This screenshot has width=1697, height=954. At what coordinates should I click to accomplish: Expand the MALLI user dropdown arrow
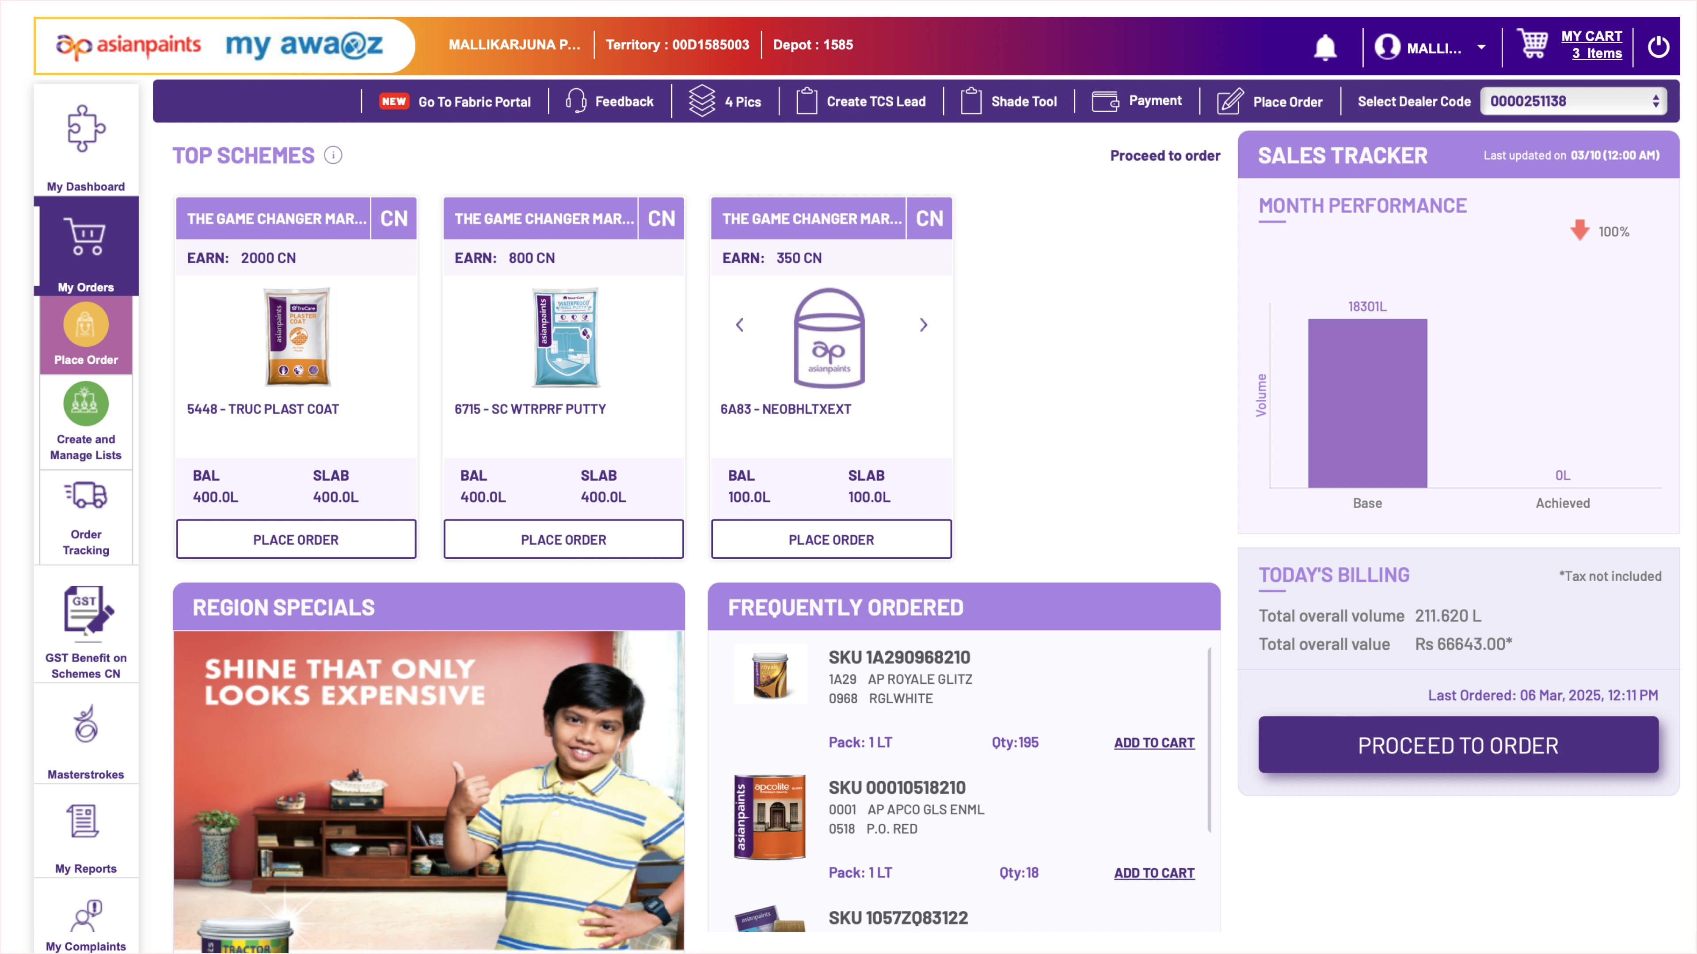[1481, 47]
